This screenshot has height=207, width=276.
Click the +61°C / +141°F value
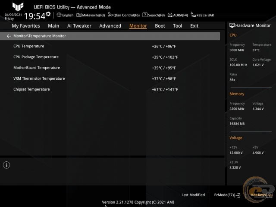tap(165, 89)
